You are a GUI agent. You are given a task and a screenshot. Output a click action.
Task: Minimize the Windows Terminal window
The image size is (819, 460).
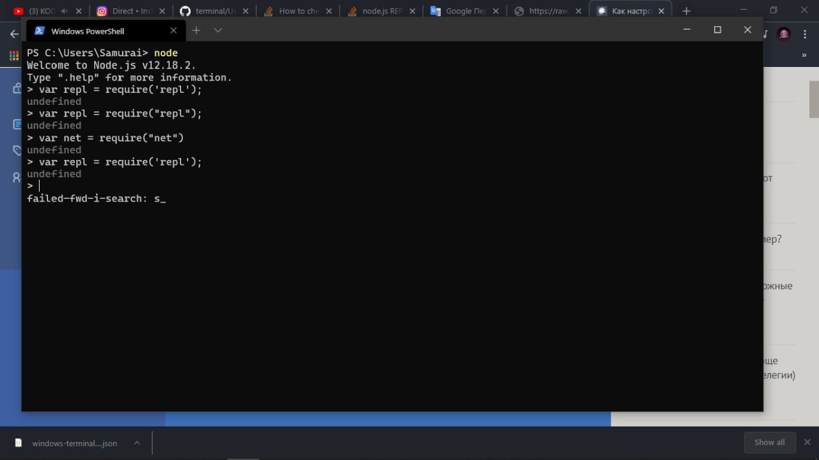(x=687, y=30)
